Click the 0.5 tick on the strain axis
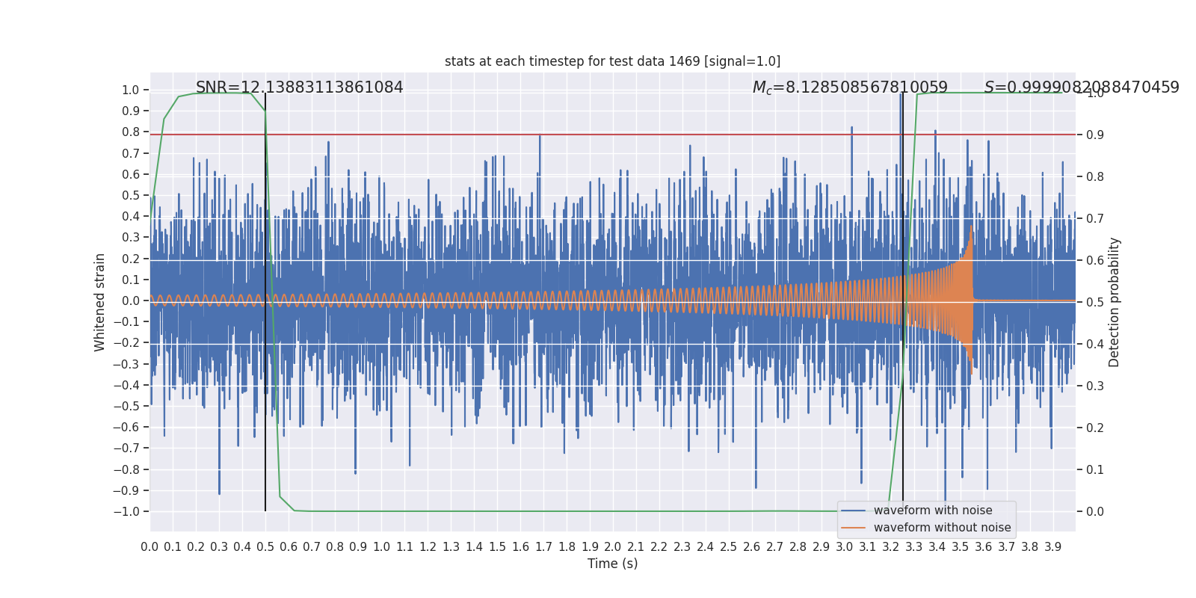The width and height of the screenshot is (1196, 598). pos(130,195)
